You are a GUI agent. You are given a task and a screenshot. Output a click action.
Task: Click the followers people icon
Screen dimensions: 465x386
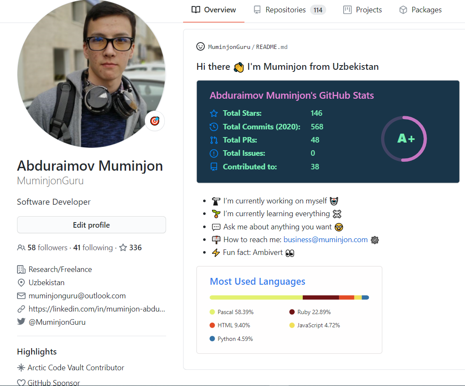(21, 248)
